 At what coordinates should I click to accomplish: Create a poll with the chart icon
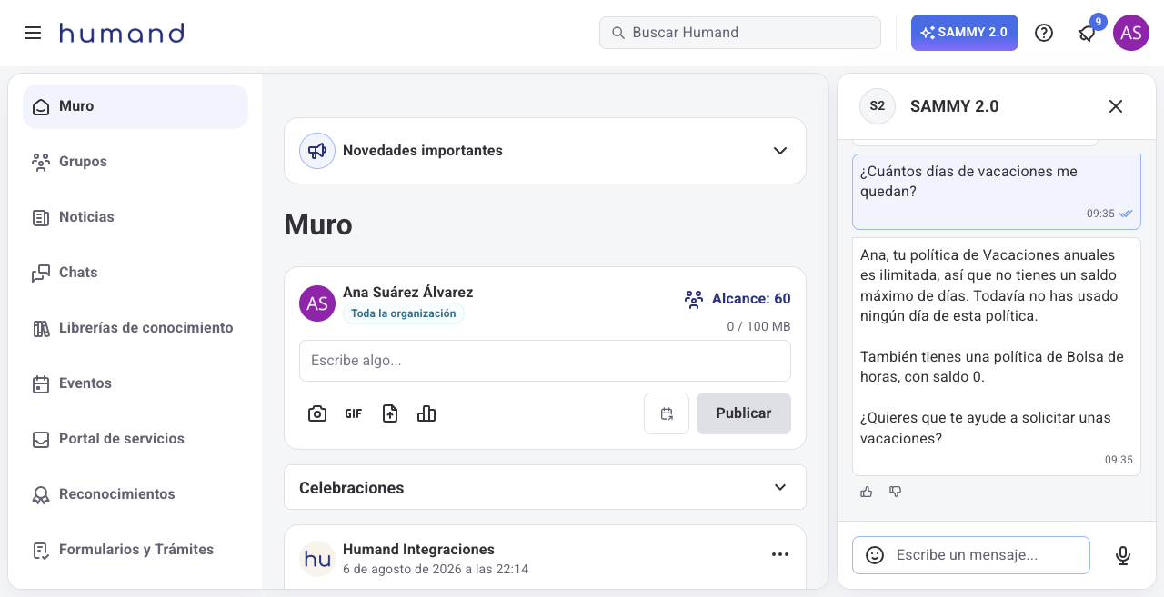click(426, 413)
